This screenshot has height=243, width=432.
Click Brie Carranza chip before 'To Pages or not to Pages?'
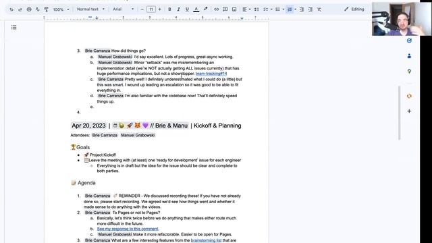(x=97, y=213)
